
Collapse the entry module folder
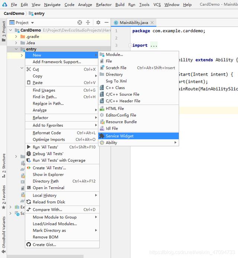point(16,49)
